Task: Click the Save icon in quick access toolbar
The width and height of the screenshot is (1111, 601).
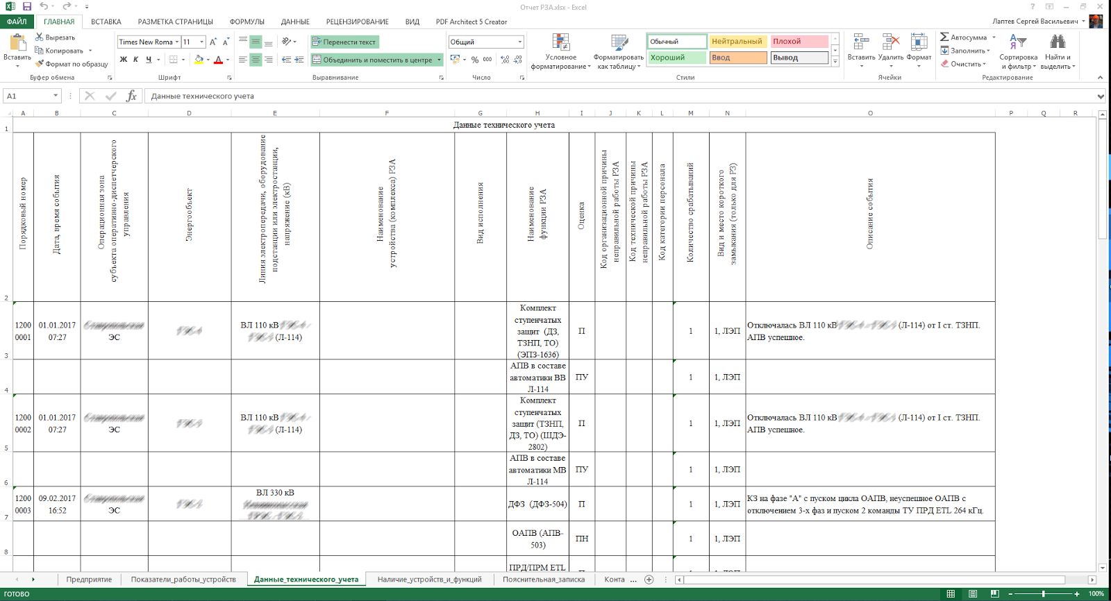Action: click(x=27, y=6)
